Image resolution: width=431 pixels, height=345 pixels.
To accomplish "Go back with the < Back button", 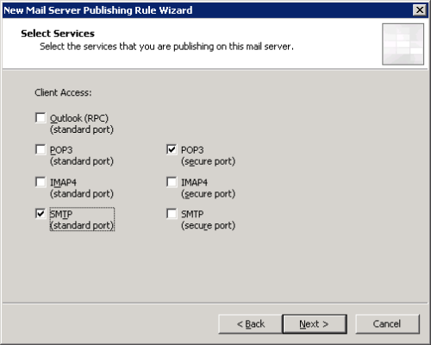I will pyautogui.click(x=250, y=324).
